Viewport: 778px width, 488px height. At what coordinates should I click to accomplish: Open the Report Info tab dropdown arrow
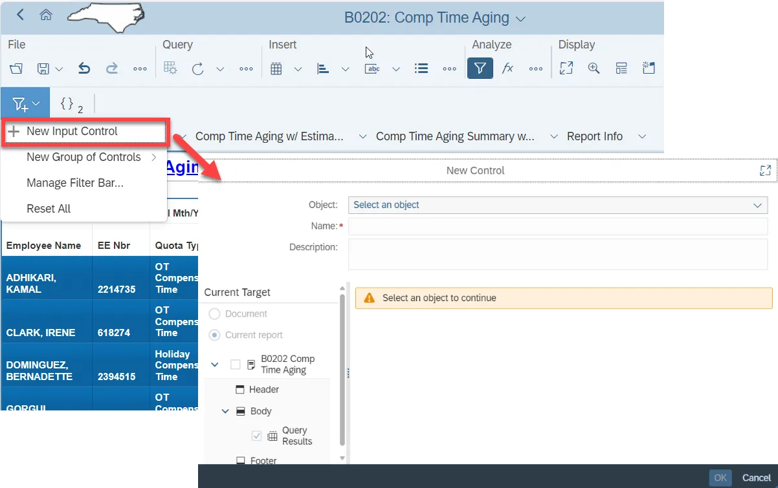click(642, 136)
